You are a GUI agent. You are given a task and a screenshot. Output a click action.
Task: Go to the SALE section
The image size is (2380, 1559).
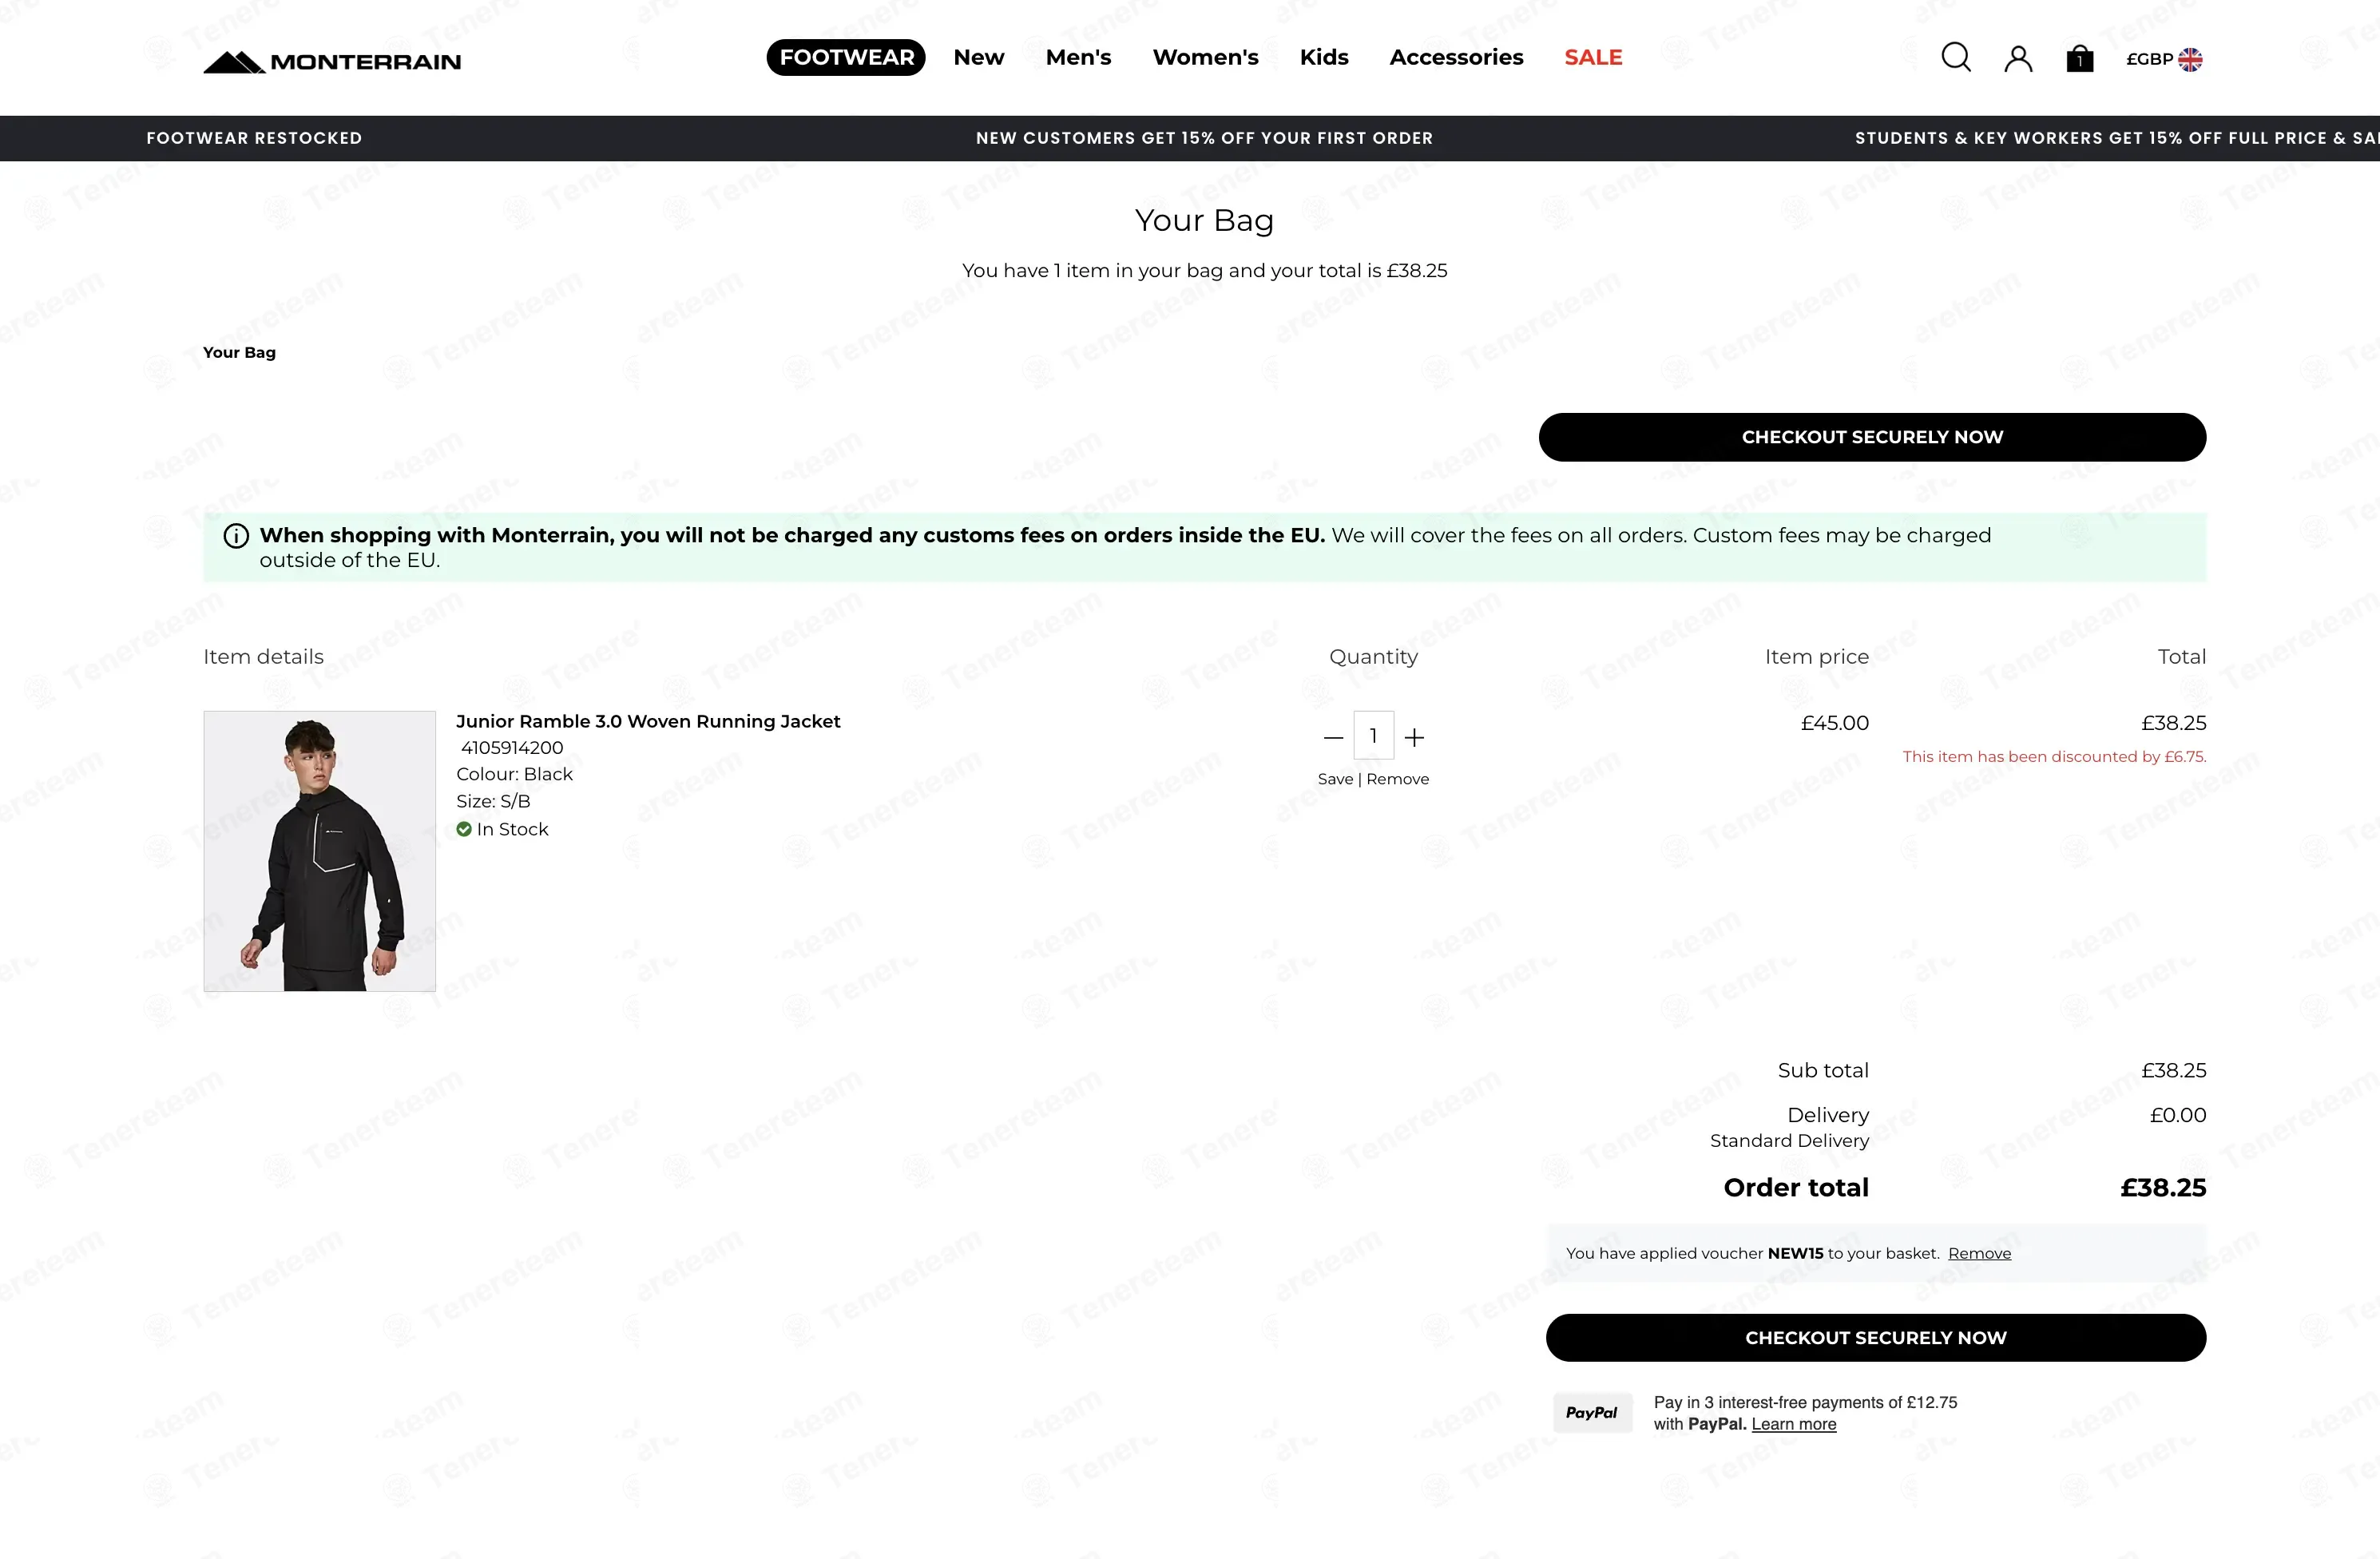1593,57
